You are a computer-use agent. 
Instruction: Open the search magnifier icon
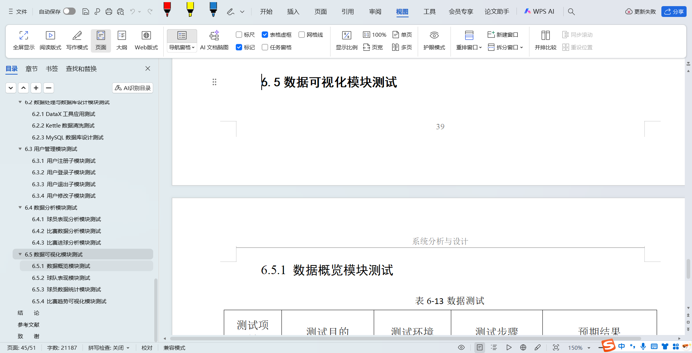[x=571, y=12]
